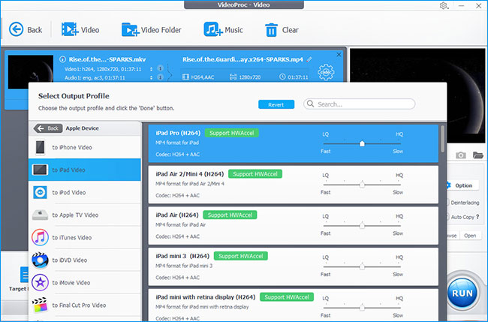Click the Revert button
Image resolution: width=488 pixels, height=322 pixels.
276,104
